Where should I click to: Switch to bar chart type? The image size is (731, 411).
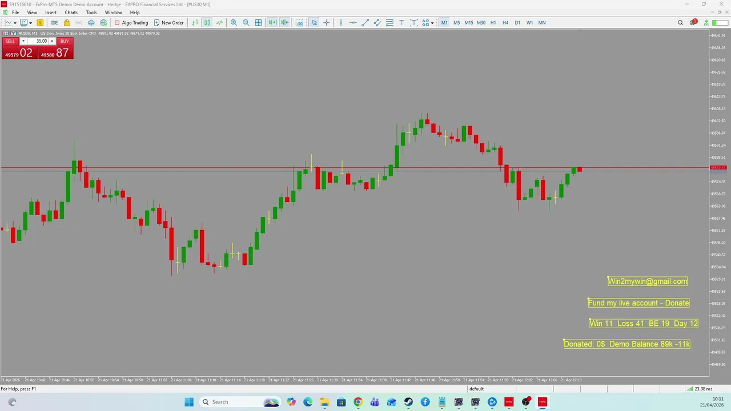195,23
